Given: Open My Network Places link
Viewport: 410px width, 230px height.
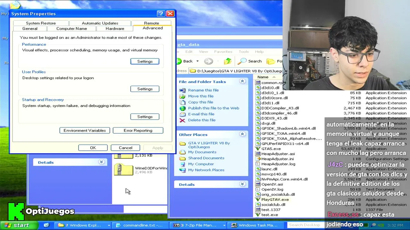Looking at the screenshot, I should (206, 170).
